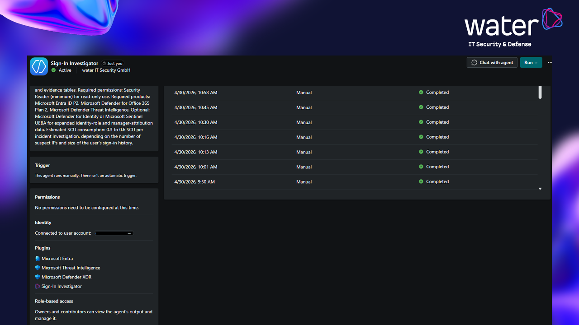
Task: Click Manual in the 10:45 AM run row
Action: click(304, 107)
